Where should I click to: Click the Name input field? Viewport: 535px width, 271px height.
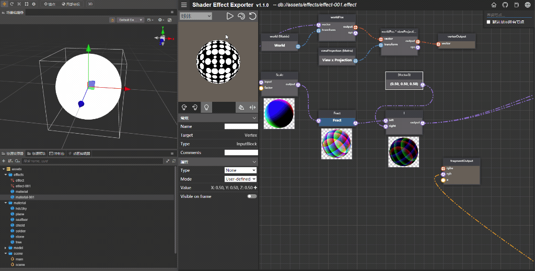241,126
